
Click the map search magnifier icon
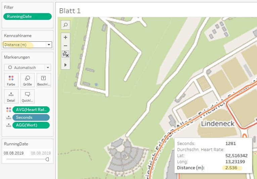pyautogui.click(x=66, y=25)
